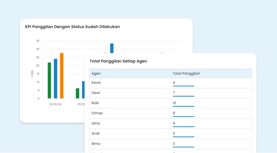Click agent name Rizki
277x153 pixels.
96,103
